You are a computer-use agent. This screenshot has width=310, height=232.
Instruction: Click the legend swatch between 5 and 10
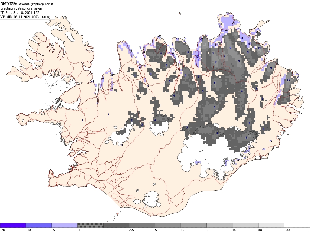168,225
